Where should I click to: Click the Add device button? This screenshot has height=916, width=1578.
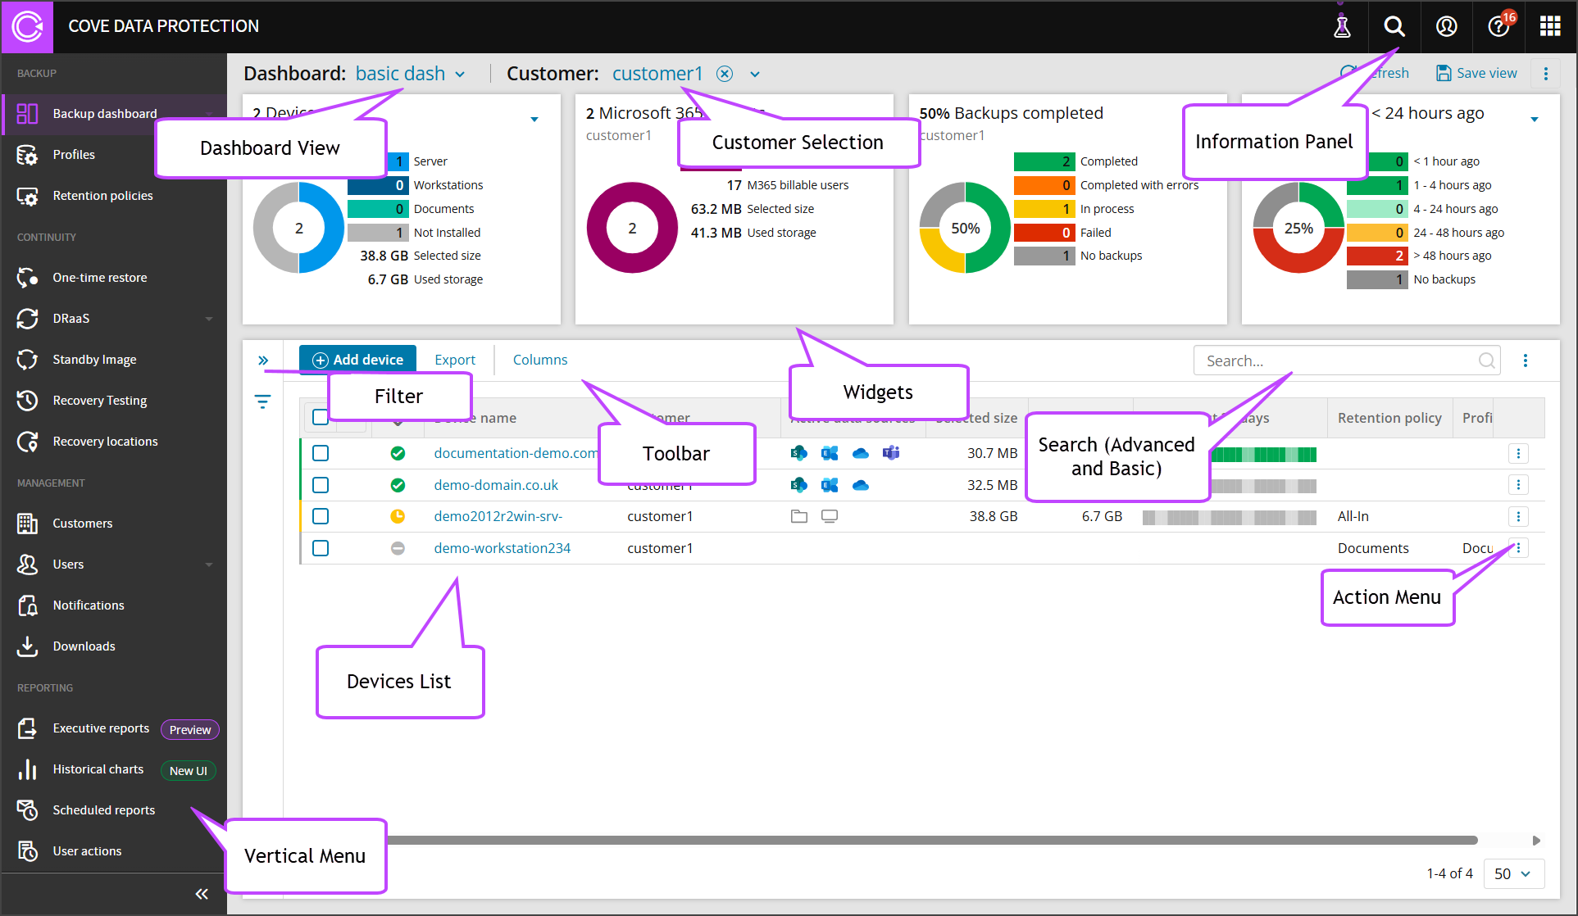point(357,360)
